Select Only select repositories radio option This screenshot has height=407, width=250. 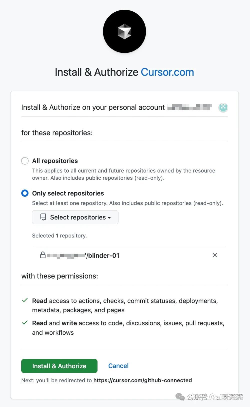(x=25, y=193)
